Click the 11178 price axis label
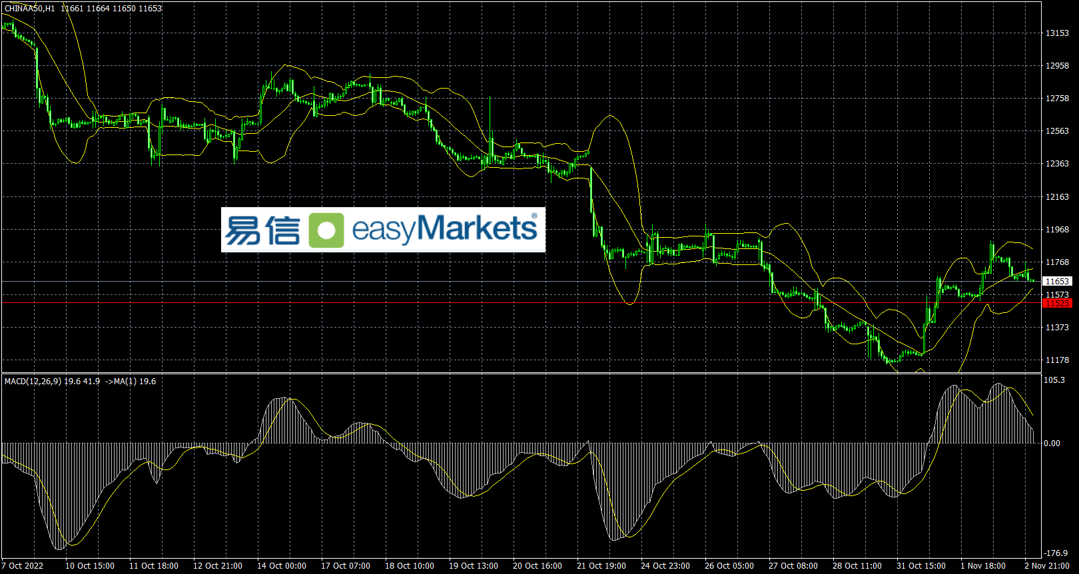The width and height of the screenshot is (1079, 574). (1057, 360)
